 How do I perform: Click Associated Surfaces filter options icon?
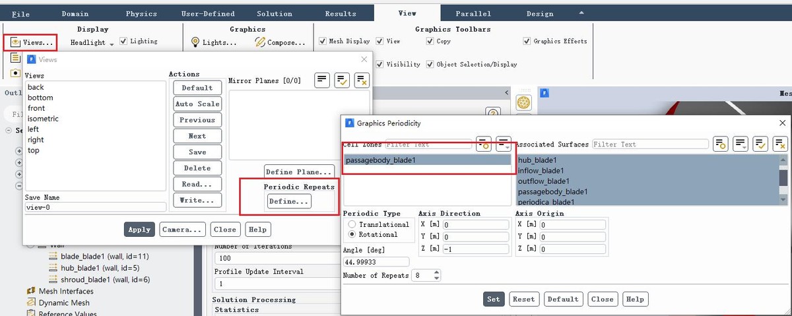click(720, 144)
